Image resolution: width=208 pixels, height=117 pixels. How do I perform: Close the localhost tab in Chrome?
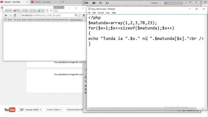pos(51,11)
